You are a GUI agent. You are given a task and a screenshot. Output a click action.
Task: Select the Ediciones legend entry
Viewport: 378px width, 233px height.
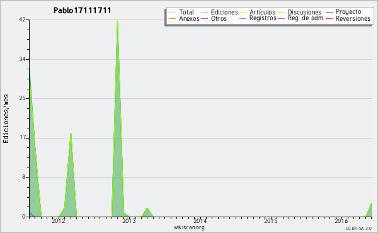tap(224, 12)
